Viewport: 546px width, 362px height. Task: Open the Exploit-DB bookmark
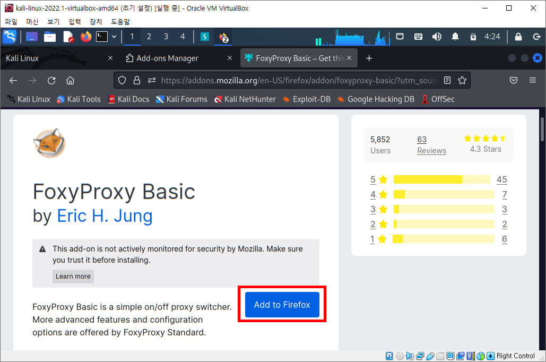pyautogui.click(x=307, y=99)
